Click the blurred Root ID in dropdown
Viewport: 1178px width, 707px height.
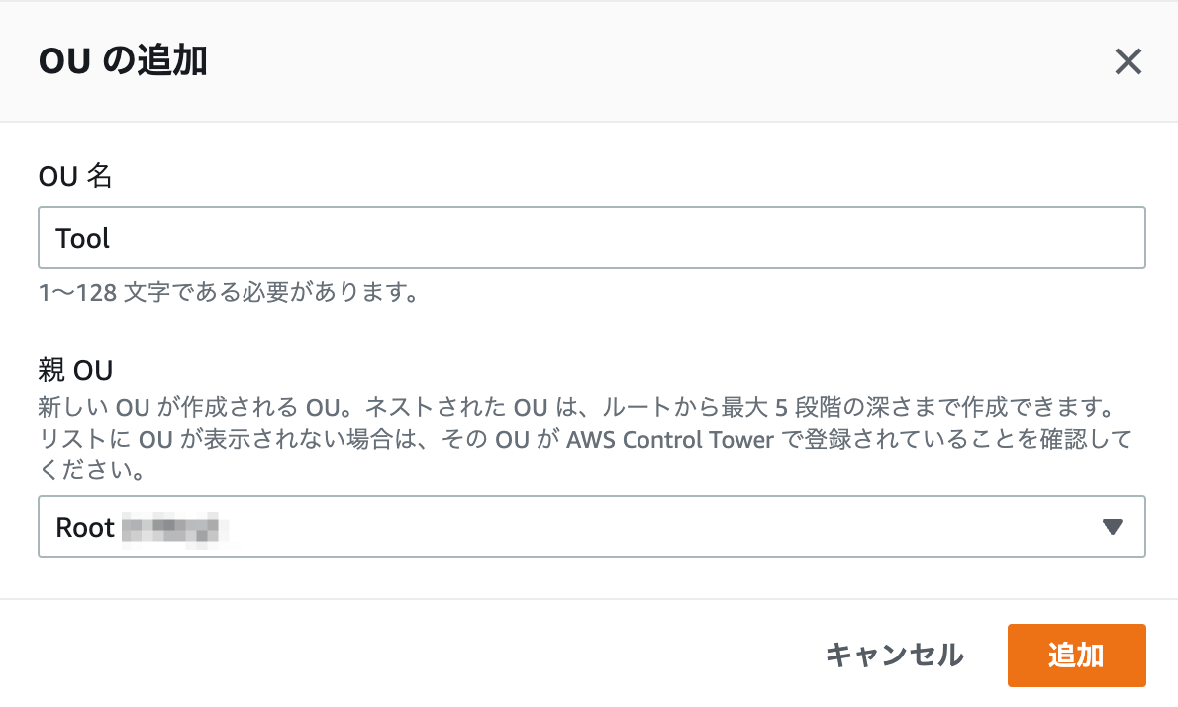(x=170, y=528)
